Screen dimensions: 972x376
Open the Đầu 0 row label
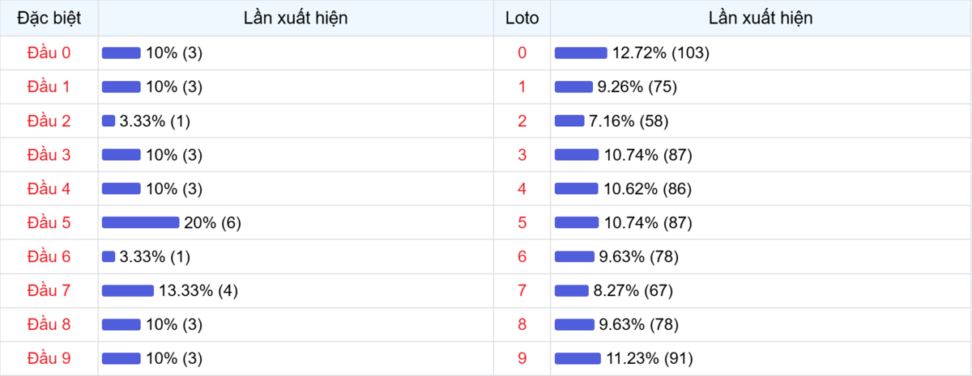(49, 53)
